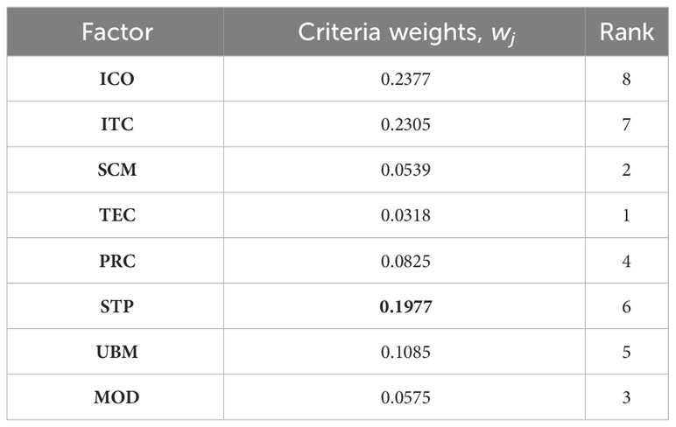The width and height of the screenshot is (676, 427).
Task: Click the weight value 0.0575
Action: [405, 397]
